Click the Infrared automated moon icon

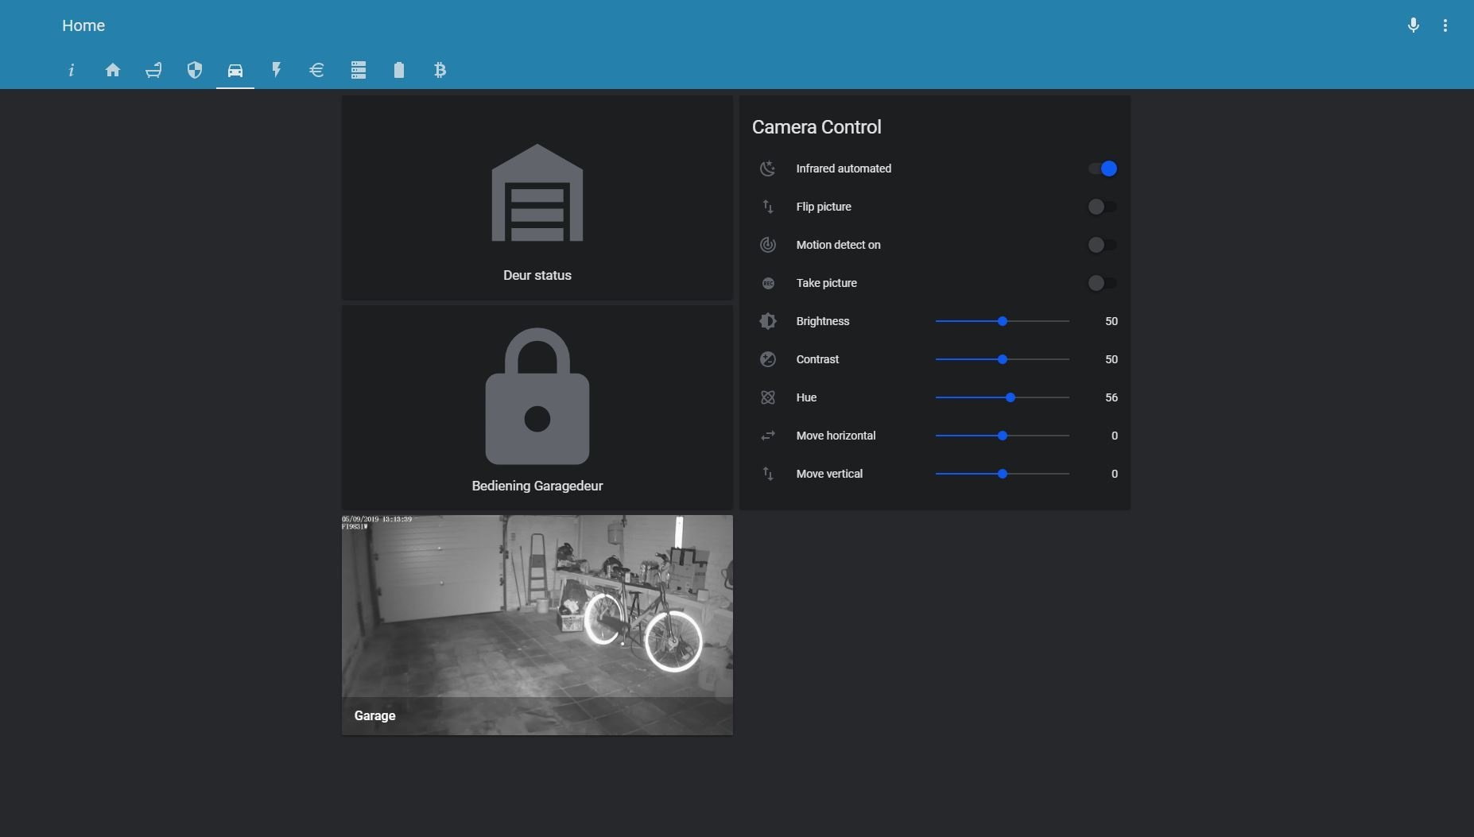(x=768, y=169)
